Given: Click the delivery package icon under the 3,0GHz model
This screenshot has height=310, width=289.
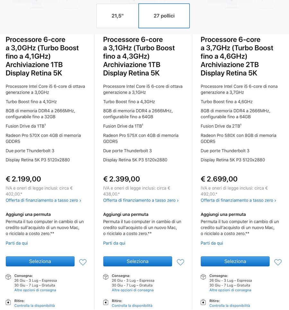Looking at the screenshot, I should (8, 277).
